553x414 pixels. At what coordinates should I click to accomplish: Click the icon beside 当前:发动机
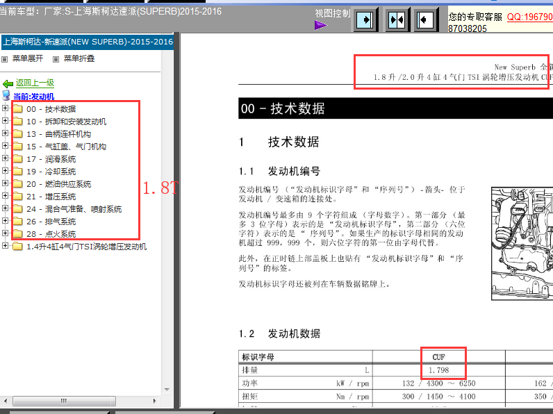pyautogui.click(x=6, y=95)
